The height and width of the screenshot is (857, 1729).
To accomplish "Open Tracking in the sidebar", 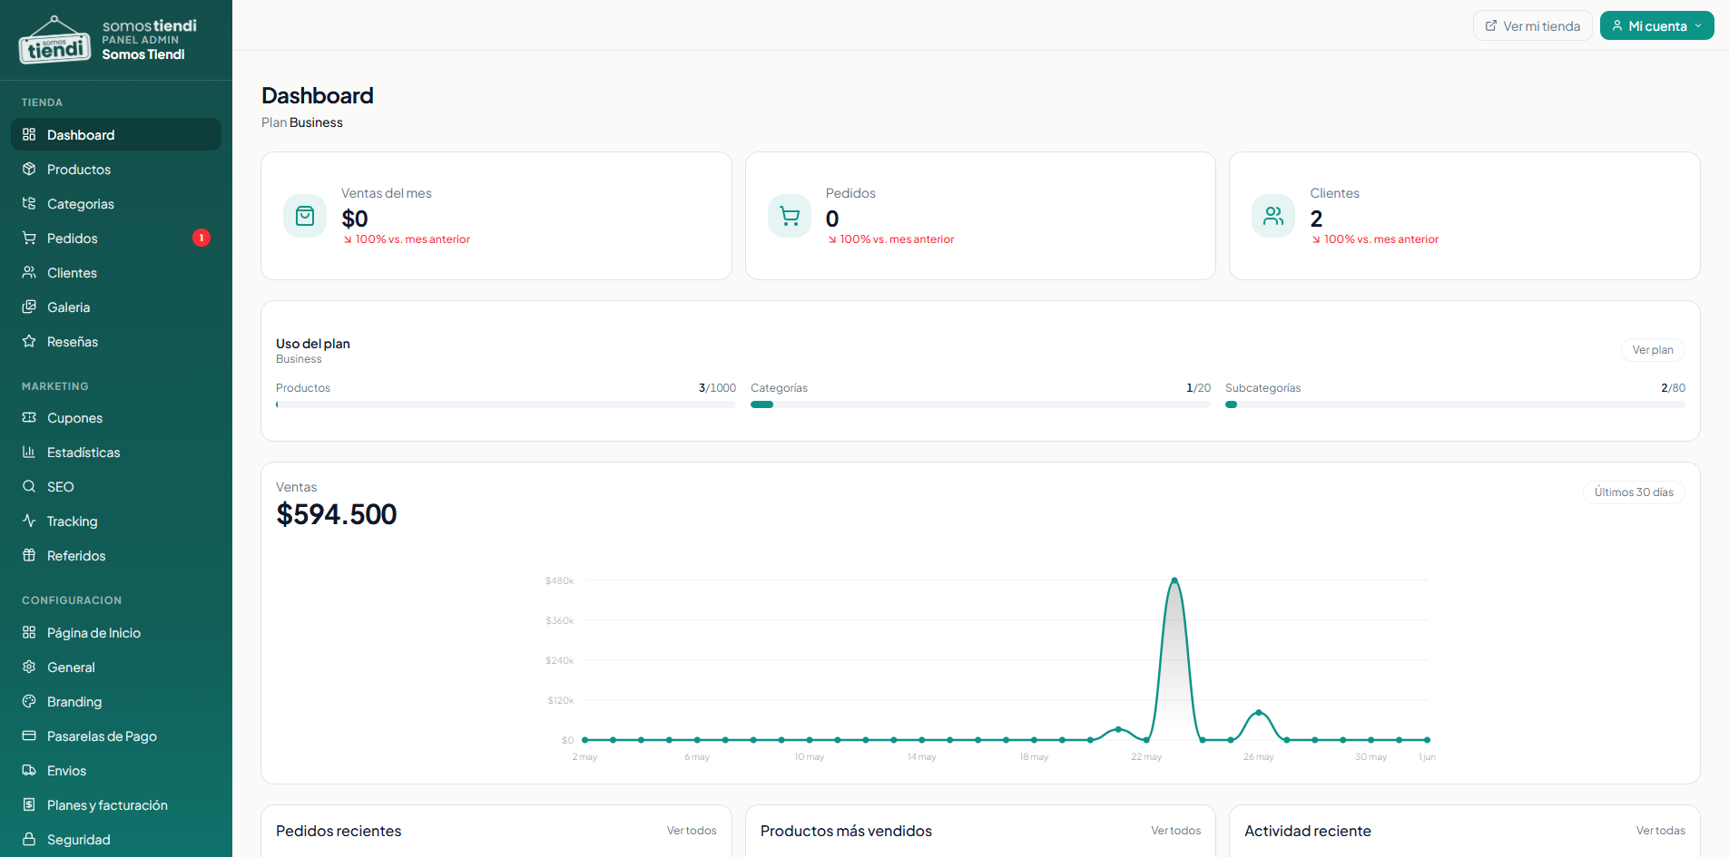I will [x=116, y=521].
